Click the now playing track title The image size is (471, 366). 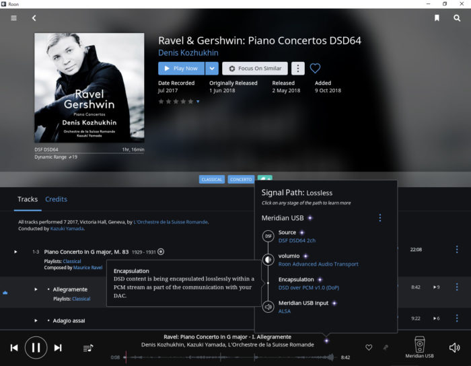pyautogui.click(x=227, y=337)
